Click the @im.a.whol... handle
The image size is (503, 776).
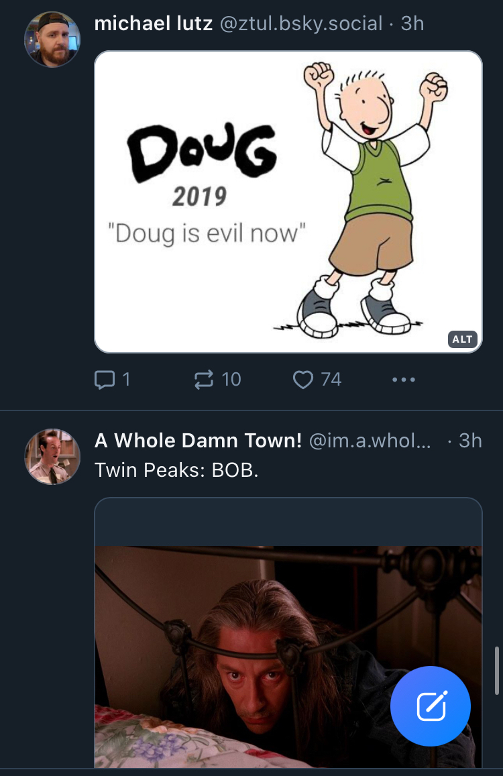point(370,441)
